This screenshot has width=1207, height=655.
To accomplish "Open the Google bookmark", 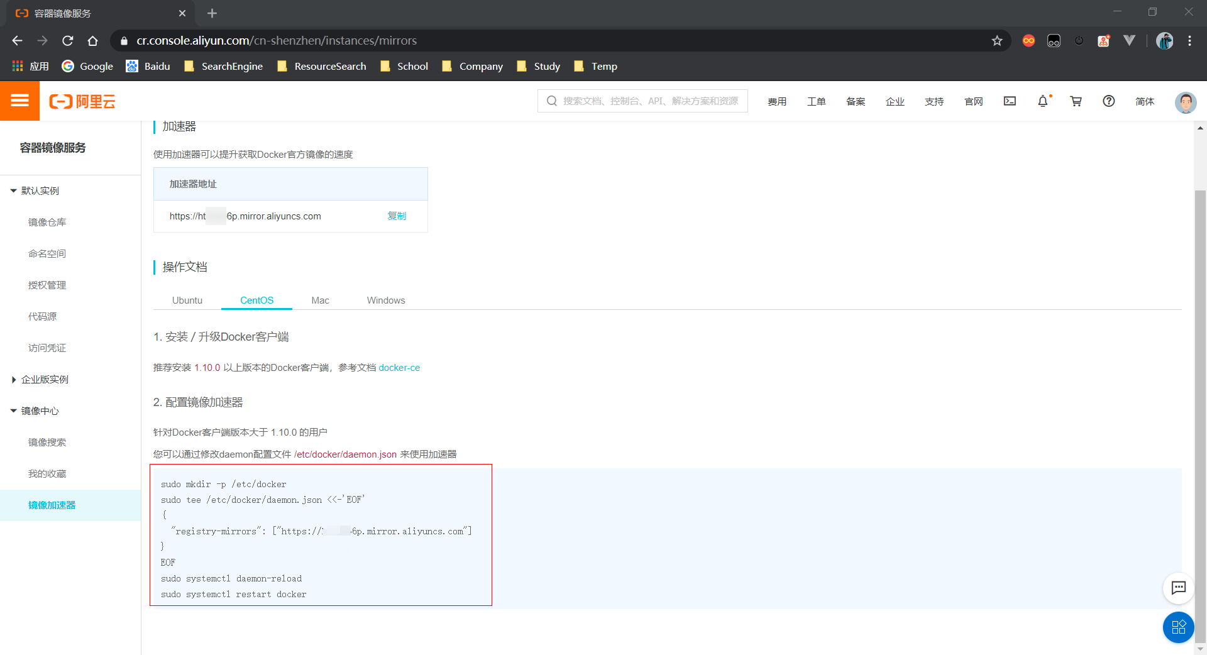I will click(x=87, y=66).
